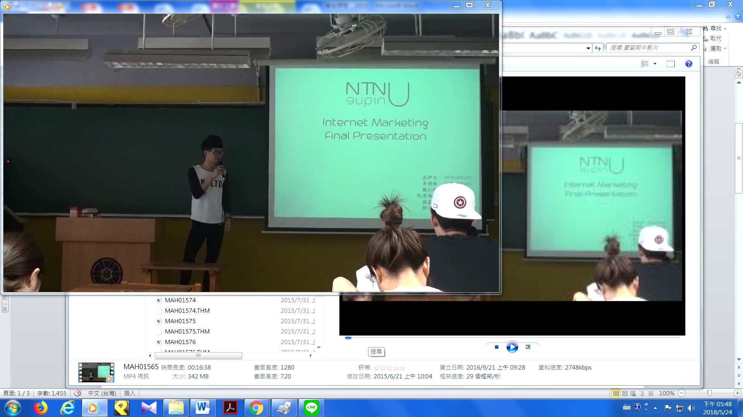Open the printer/scanner taskbar app
743x417 pixels.
tap(284, 408)
